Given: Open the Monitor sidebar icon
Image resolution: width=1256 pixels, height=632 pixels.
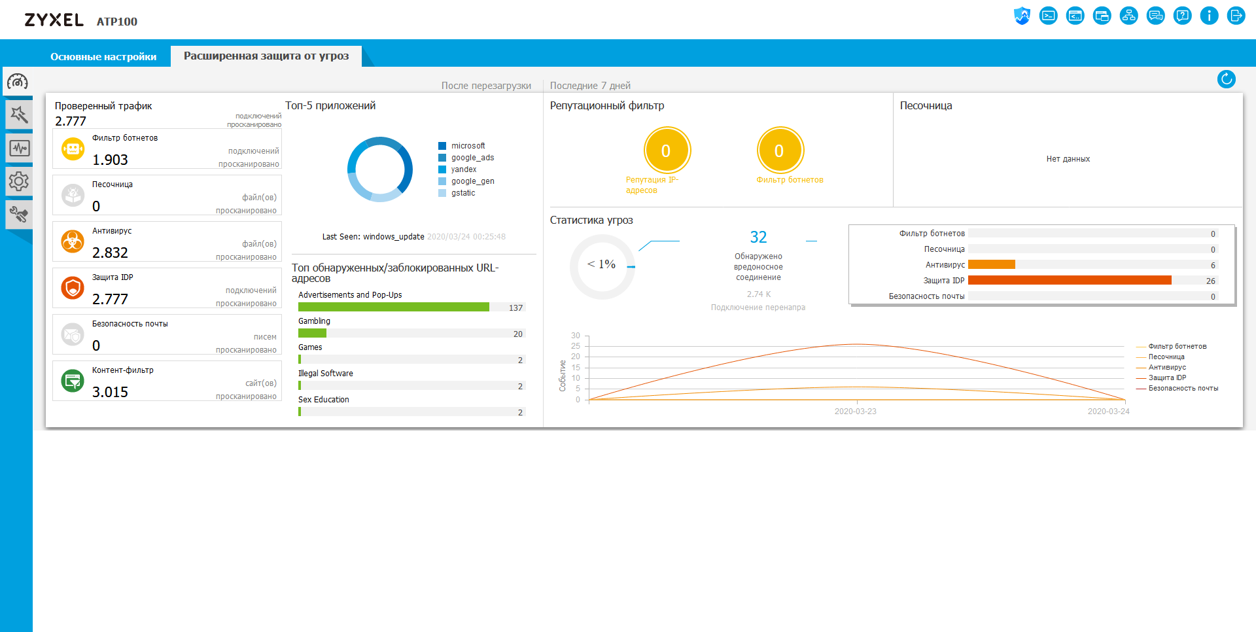Looking at the screenshot, I should pos(19,148).
